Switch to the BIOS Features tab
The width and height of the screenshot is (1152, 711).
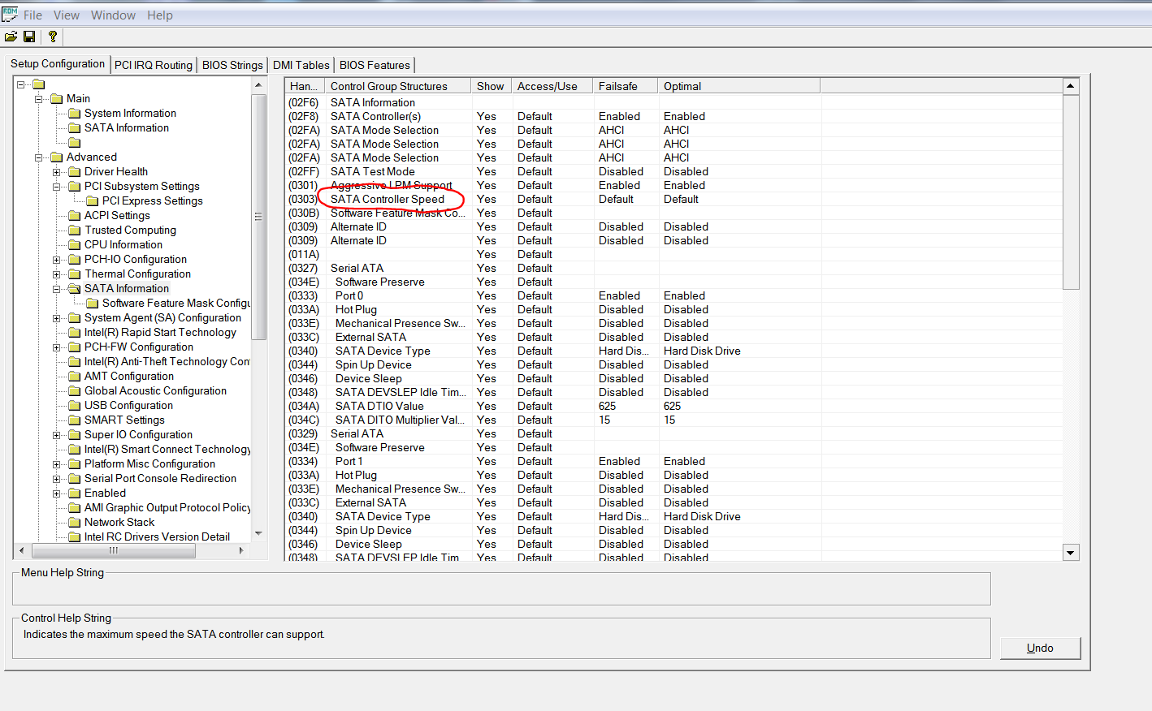375,65
